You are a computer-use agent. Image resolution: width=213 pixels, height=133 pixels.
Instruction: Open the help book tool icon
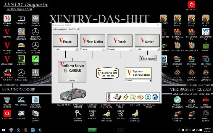point(117,97)
